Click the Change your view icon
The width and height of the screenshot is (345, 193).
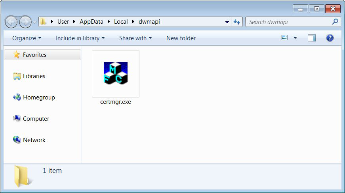tap(284, 38)
